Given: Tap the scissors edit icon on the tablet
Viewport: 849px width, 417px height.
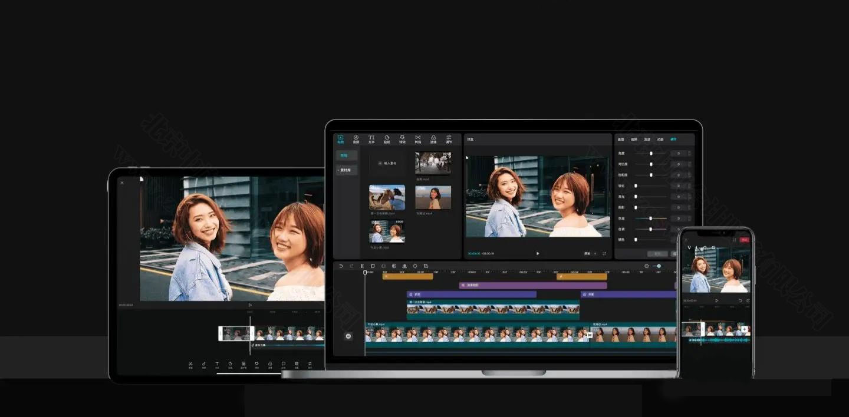Looking at the screenshot, I should (x=190, y=365).
